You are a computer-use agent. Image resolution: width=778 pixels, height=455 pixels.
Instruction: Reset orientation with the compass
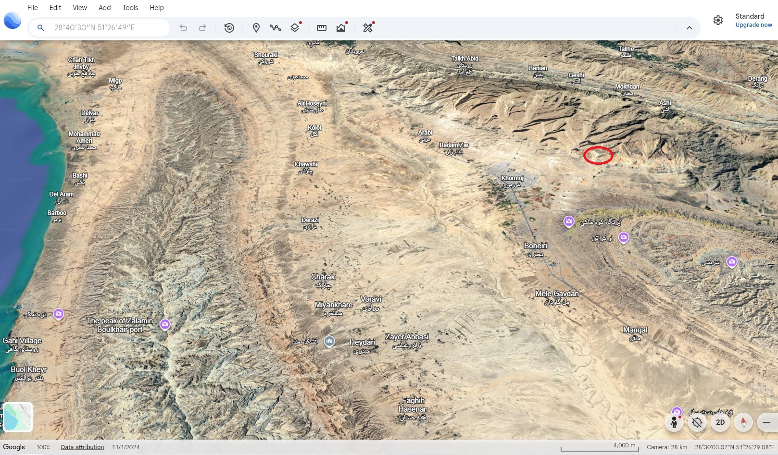[x=743, y=422]
